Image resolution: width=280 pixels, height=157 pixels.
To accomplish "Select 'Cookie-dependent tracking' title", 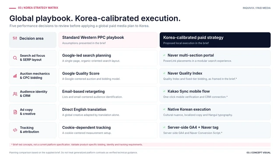I will tap(87, 127).
